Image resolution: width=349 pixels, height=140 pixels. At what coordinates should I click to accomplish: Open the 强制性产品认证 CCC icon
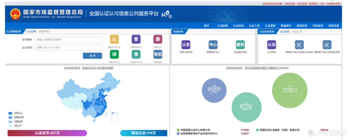coord(114,39)
